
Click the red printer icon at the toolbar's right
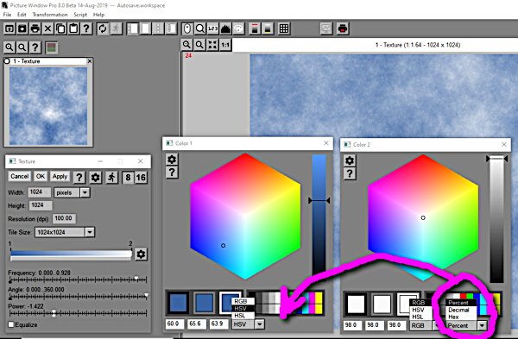[343, 28]
